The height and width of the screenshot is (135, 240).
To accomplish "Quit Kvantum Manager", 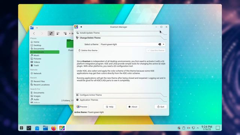I will (x=161, y=107).
